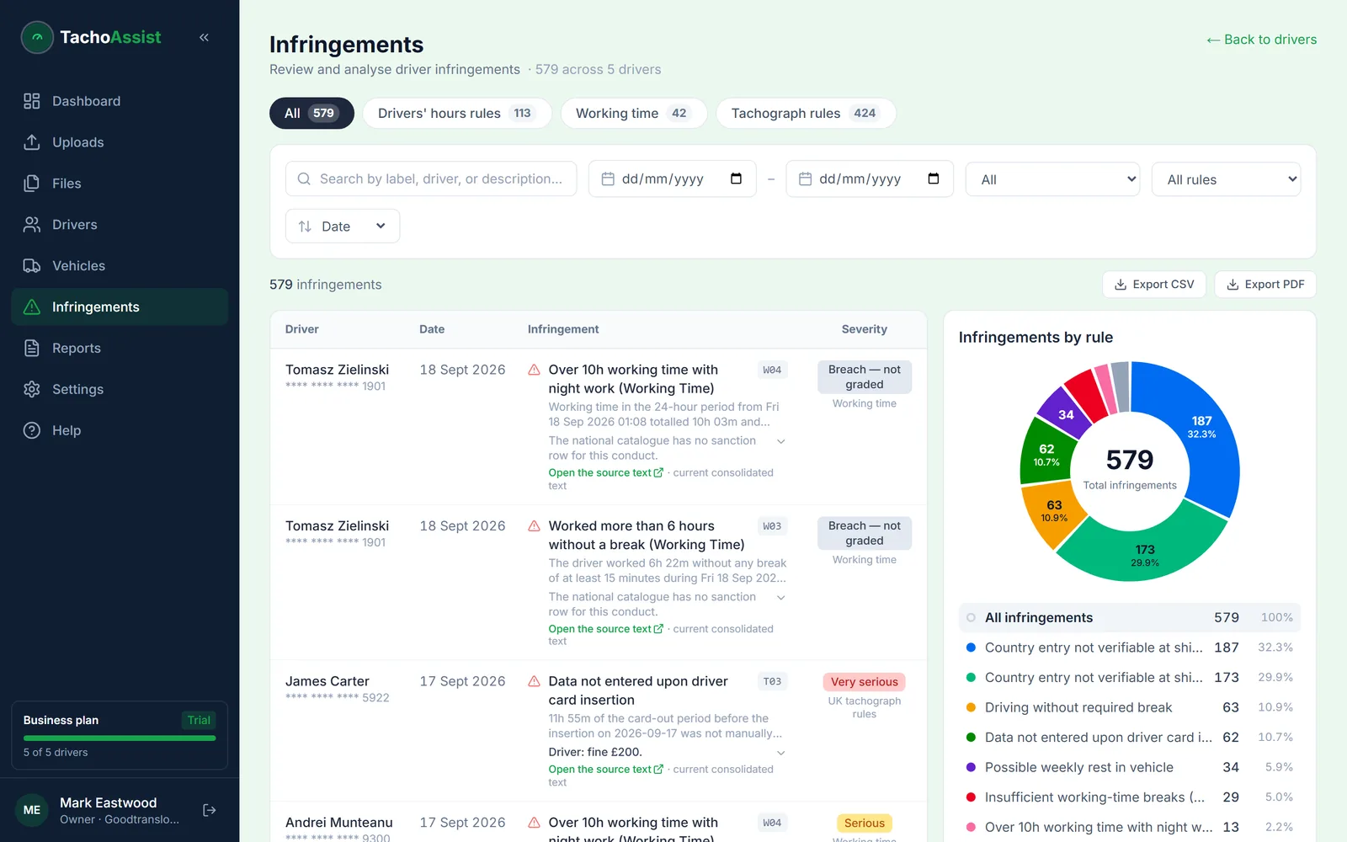Click the Very serious severity badge
Viewport: 1347px width, 842px height.
(x=865, y=682)
